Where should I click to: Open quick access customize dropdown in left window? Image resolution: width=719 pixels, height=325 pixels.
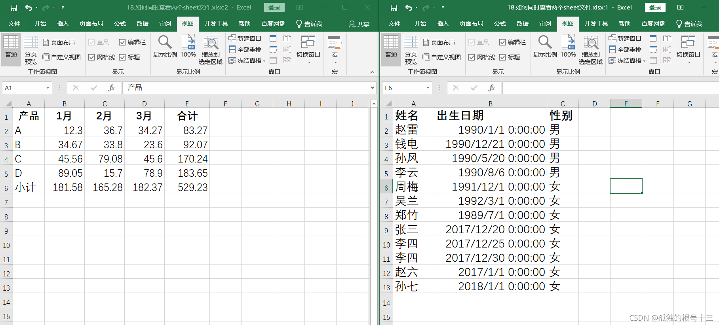[x=63, y=8]
